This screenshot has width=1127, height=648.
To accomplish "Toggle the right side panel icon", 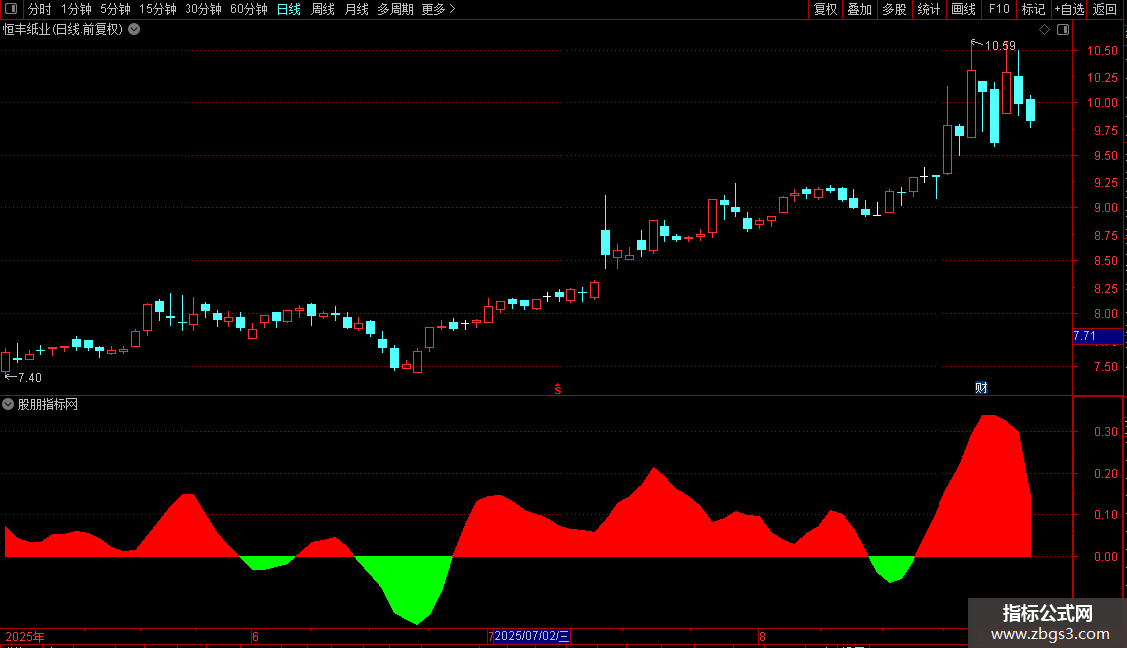I will coord(1063,30).
